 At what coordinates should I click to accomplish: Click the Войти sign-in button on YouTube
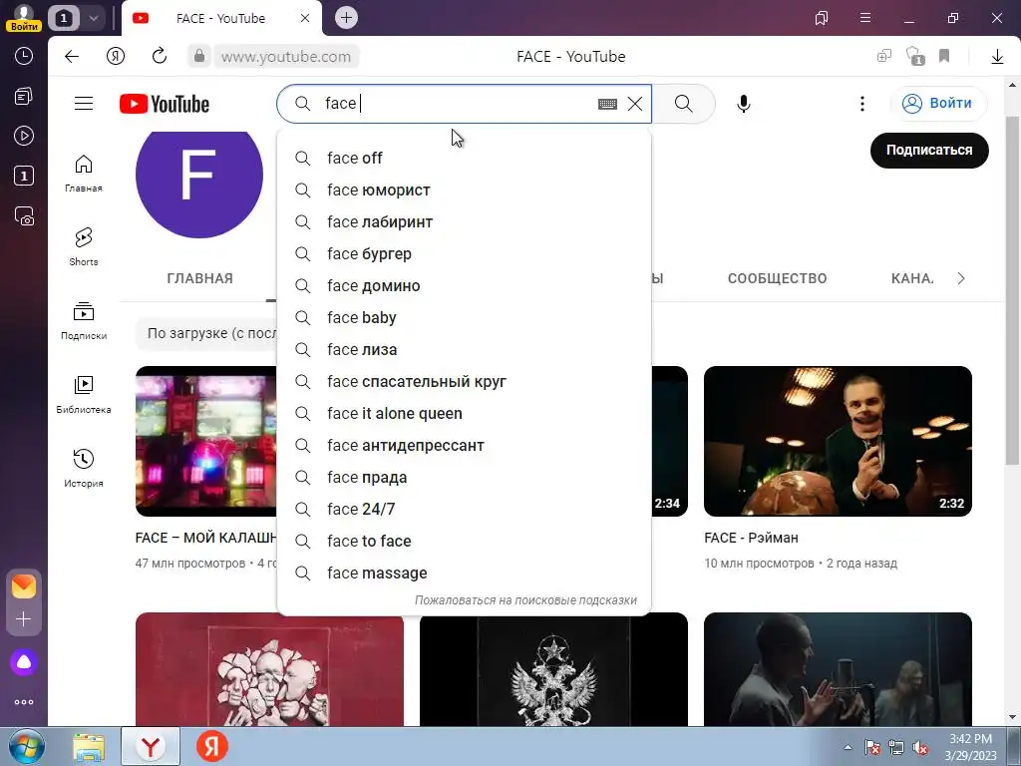click(x=938, y=104)
